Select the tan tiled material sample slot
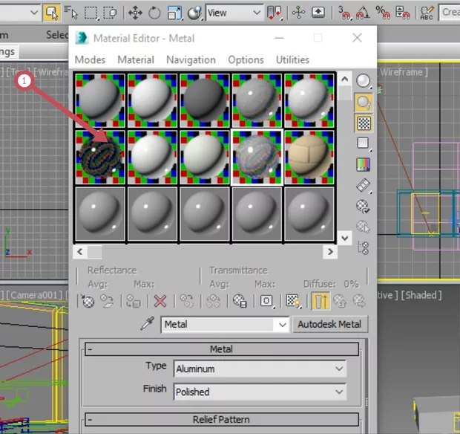The image size is (460, 434). click(x=309, y=157)
